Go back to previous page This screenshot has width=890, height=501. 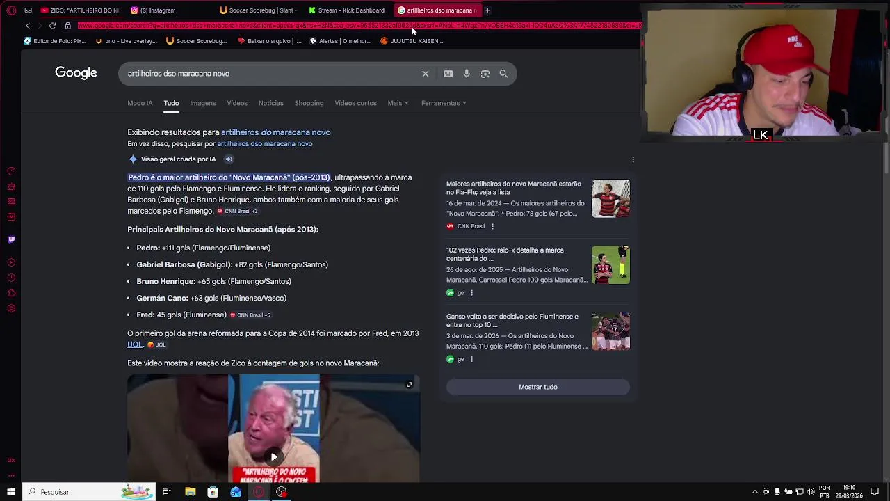(x=28, y=26)
